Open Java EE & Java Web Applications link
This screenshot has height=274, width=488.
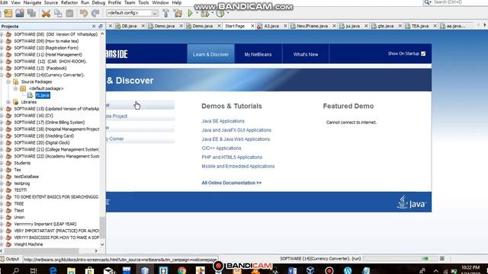[236, 139]
